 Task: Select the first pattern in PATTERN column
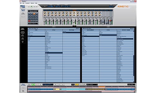tap(71, 31)
